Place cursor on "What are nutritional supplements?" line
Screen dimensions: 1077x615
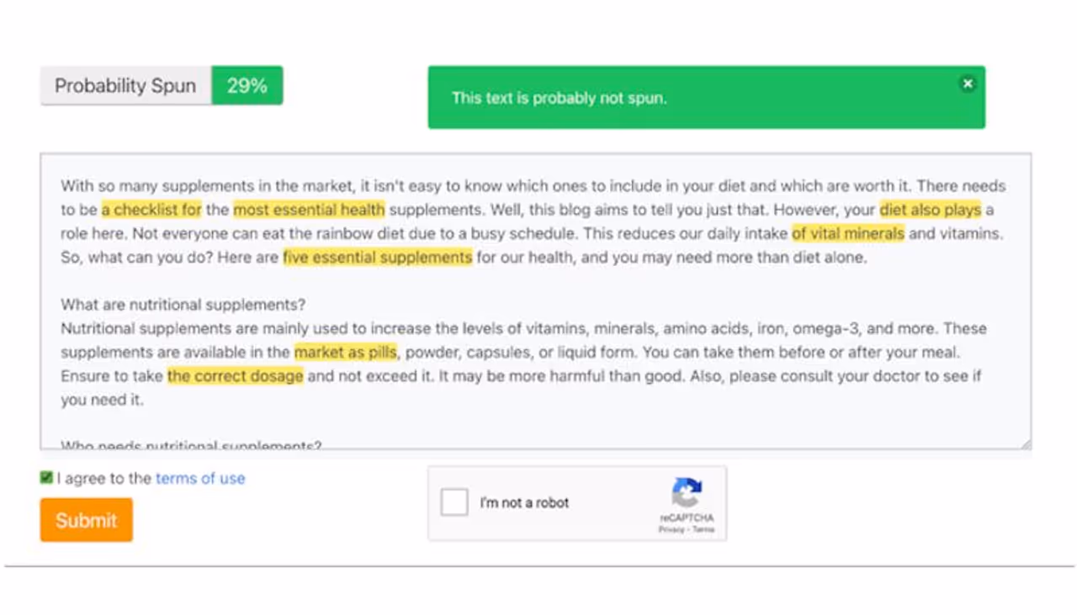[183, 305]
